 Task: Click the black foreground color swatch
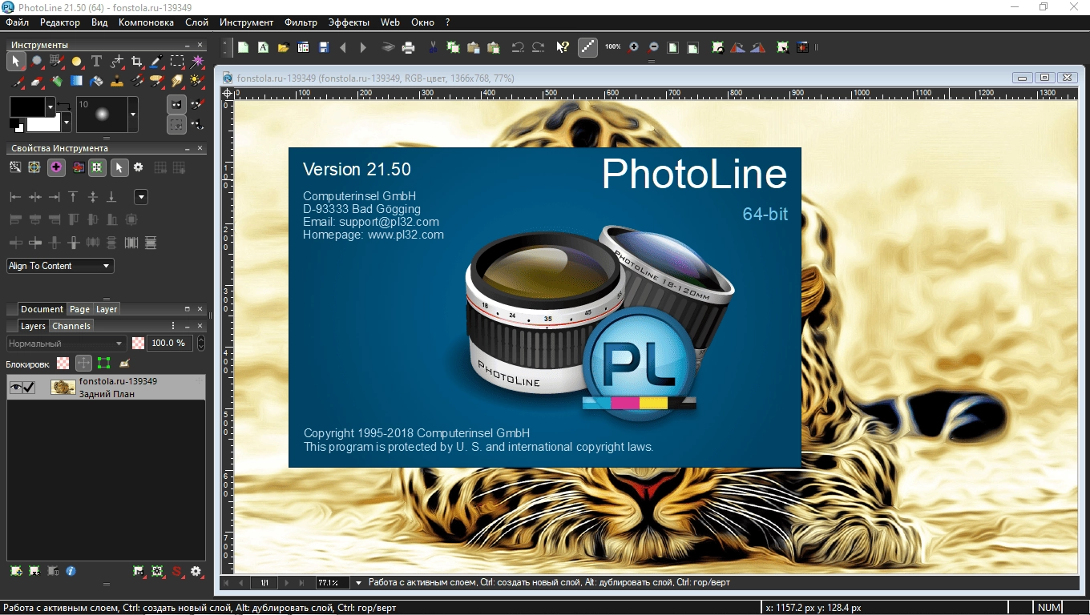(x=27, y=107)
